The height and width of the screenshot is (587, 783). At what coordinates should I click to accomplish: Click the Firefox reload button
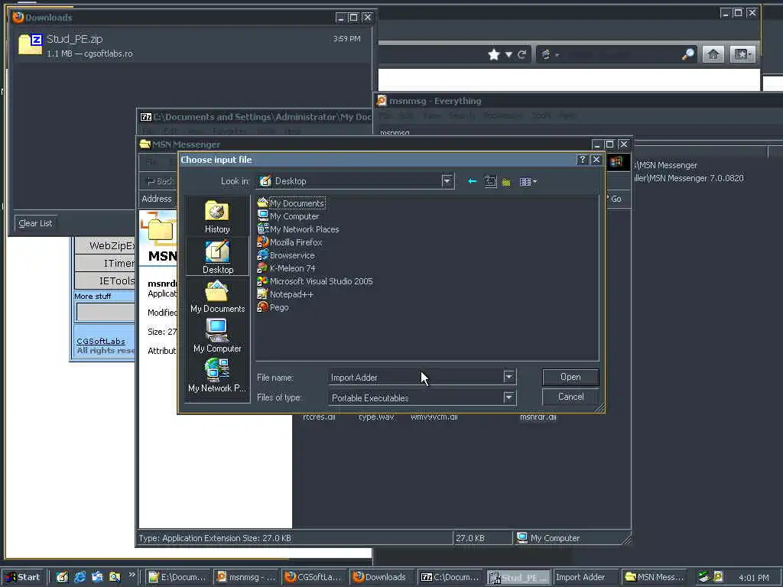coord(521,54)
